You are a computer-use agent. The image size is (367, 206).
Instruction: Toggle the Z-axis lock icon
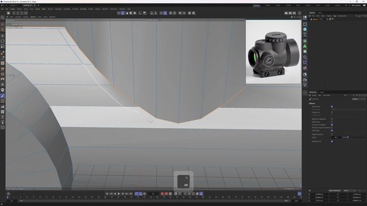tap(22, 13)
